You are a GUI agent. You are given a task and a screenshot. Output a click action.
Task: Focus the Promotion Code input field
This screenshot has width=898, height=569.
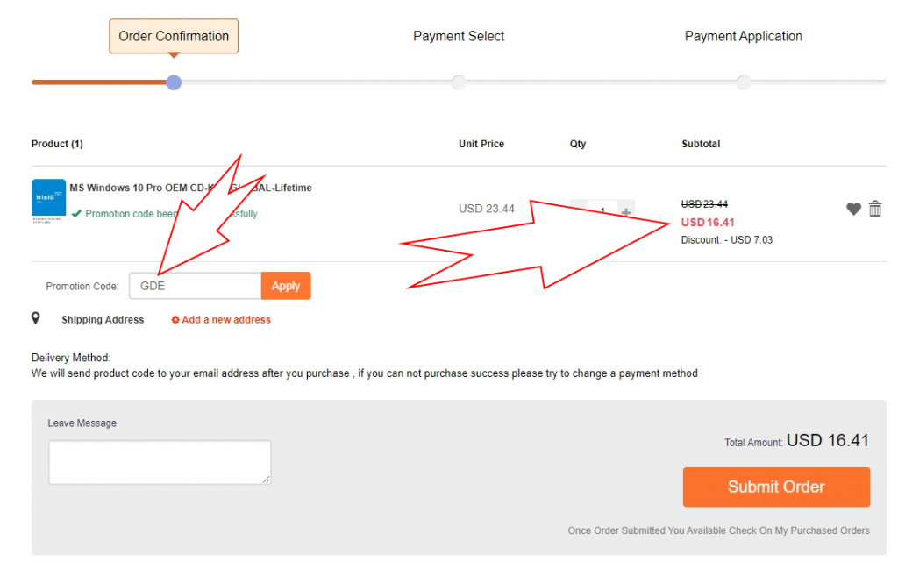pos(195,286)
